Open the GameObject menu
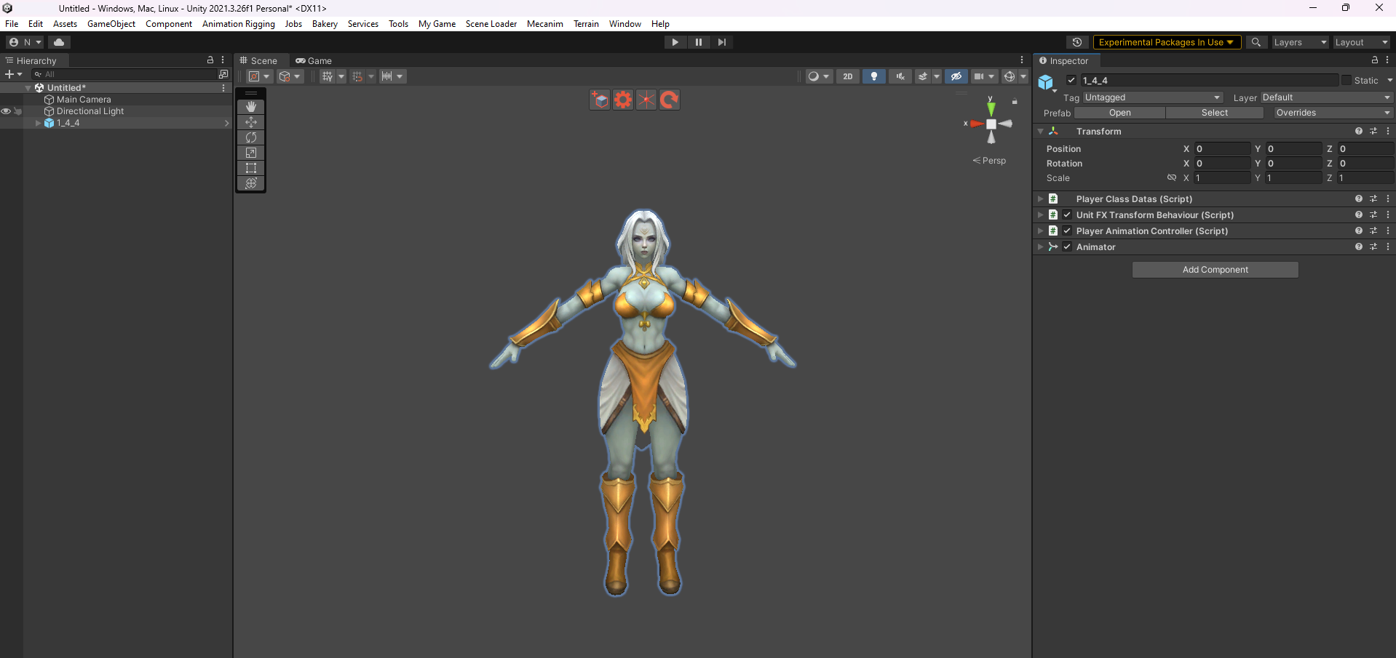 [111, 24]
